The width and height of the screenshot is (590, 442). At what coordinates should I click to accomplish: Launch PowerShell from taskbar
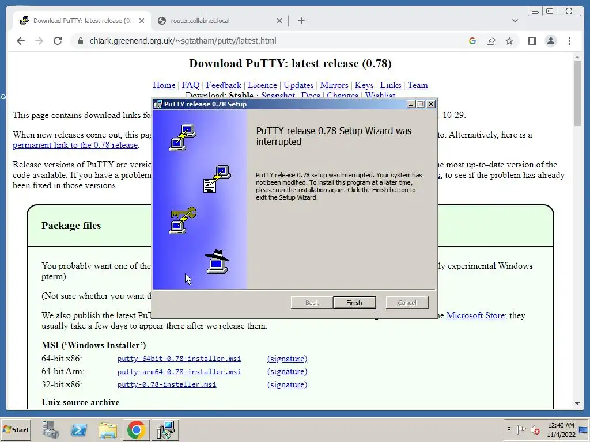coord(79,429)
